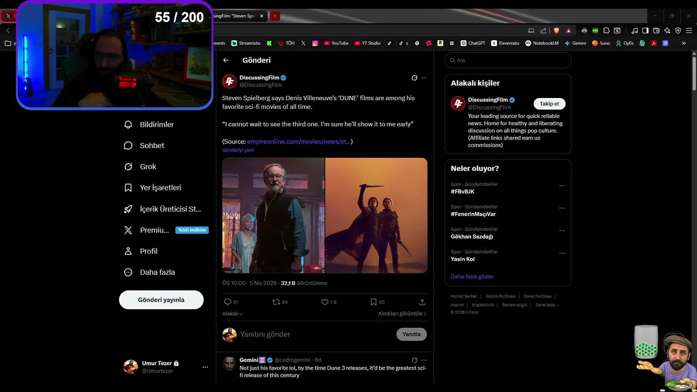Open Reklam bilgisi footer link
The width and height of the screenshot is (697, 392).
(515, 305)
